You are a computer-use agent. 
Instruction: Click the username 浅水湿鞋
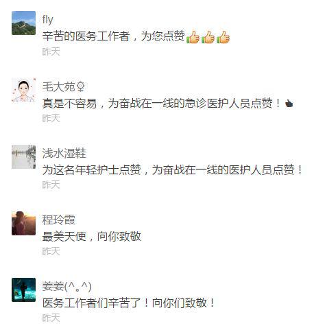point(64,153)
